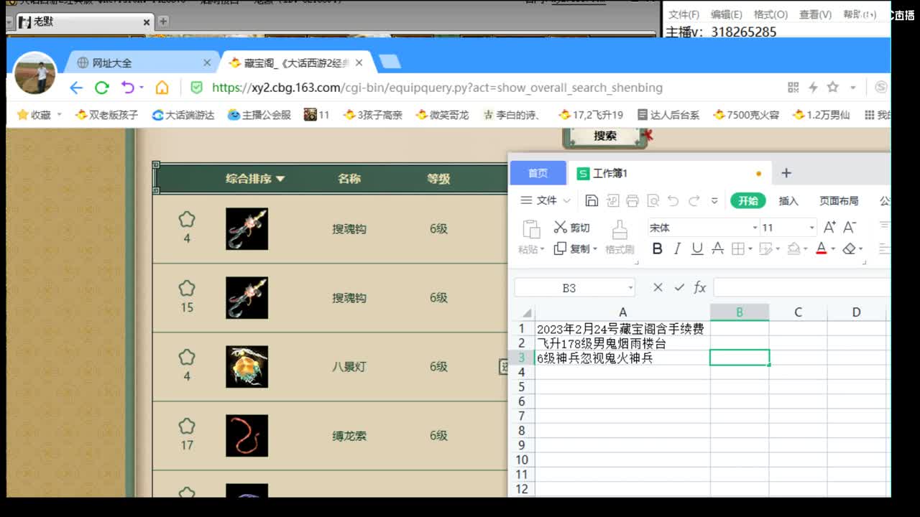Favorite the first 搜魂钩 listing star
The height and width of the screenshot is (517, 920).
pyautogui.click(x=187, y=220)
